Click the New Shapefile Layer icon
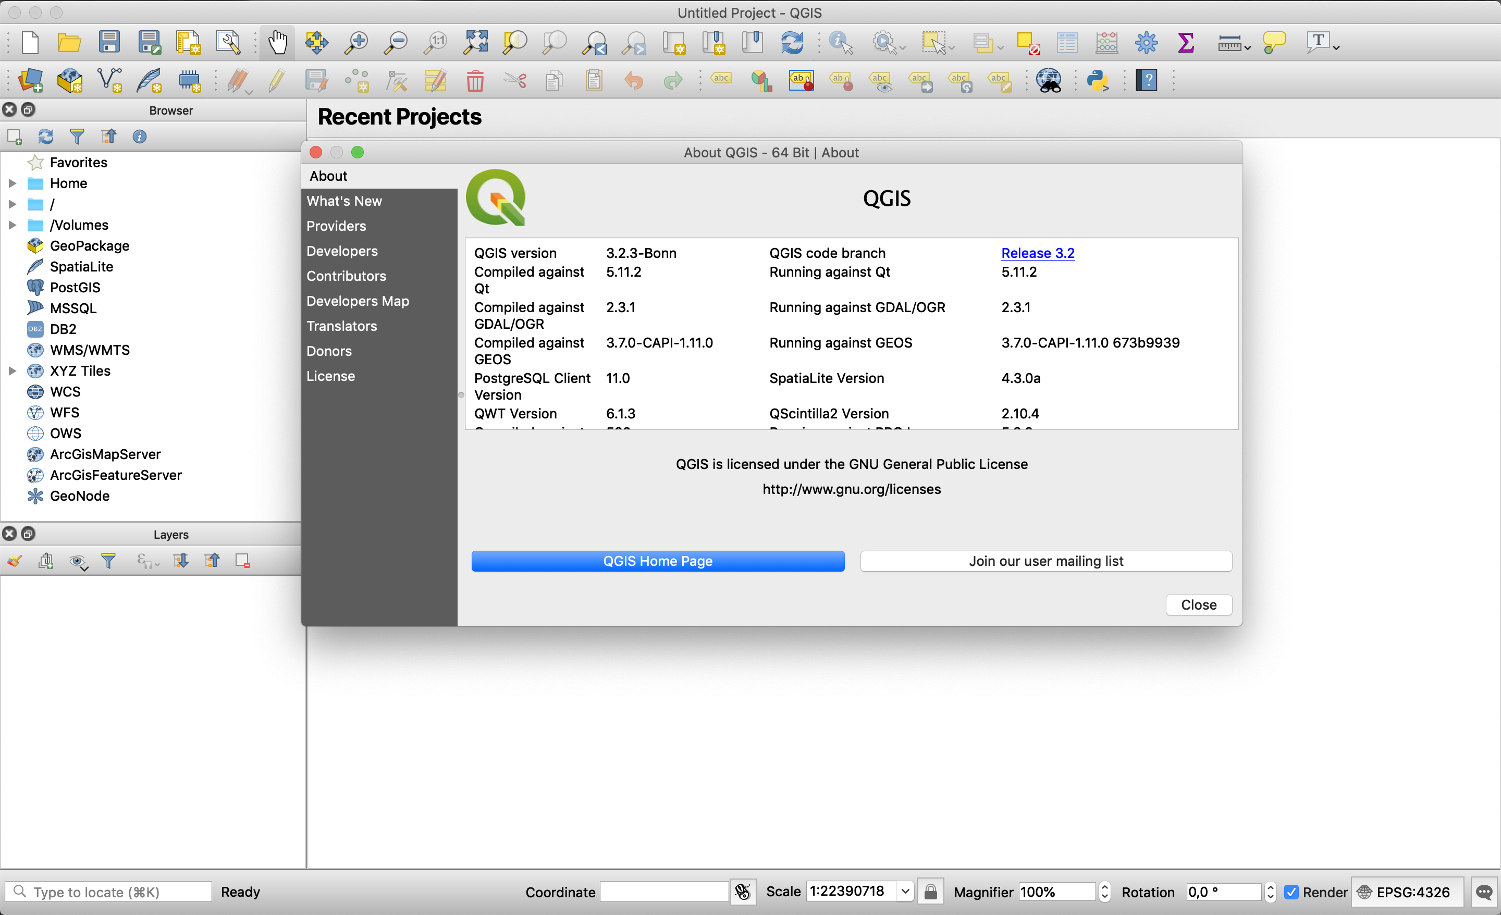Screen dimensions: 1501x915 (109, 80)
